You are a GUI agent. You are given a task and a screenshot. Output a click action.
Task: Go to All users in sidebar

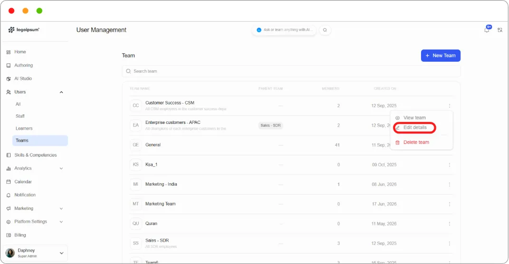(18, 104)
